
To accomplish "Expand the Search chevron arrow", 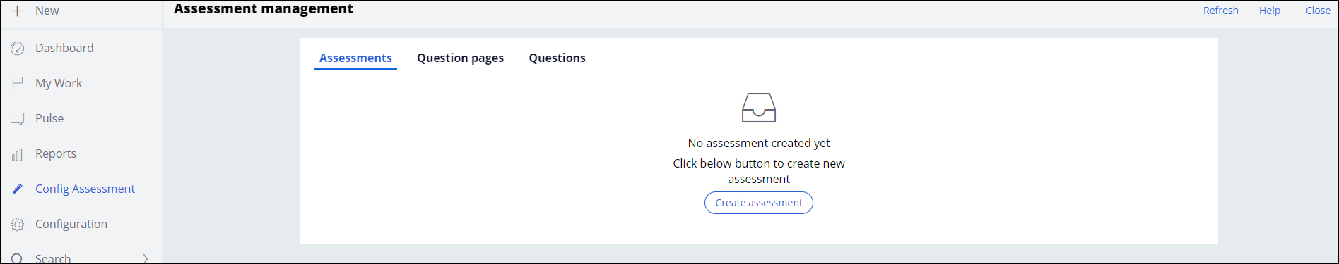I will tap(146, 258).
